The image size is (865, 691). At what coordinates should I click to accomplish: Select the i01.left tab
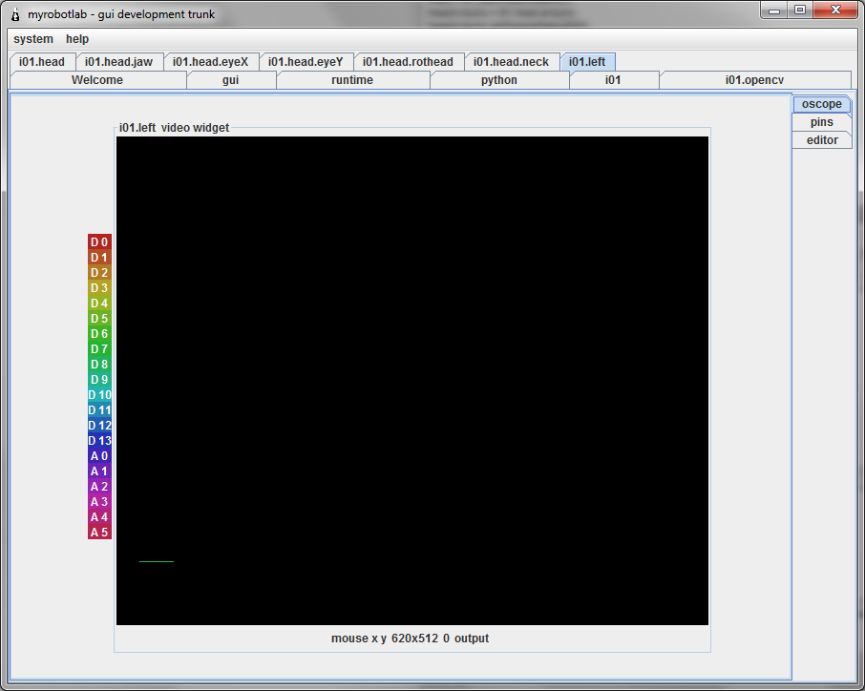587,62
